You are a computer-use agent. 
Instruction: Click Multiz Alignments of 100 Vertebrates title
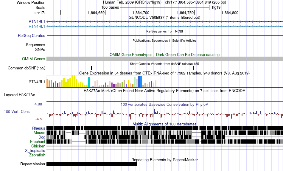point(164,124)
